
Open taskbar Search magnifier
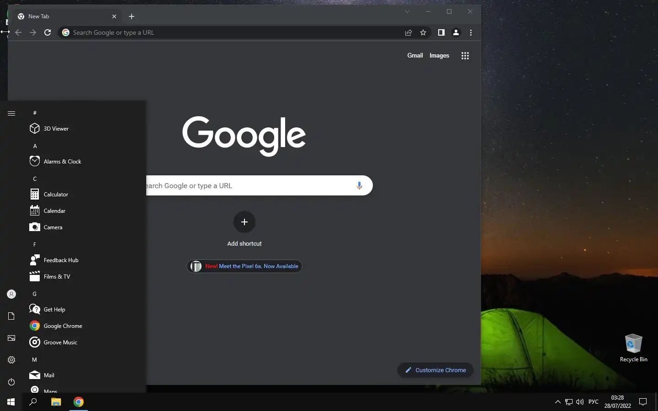point(33,402)
